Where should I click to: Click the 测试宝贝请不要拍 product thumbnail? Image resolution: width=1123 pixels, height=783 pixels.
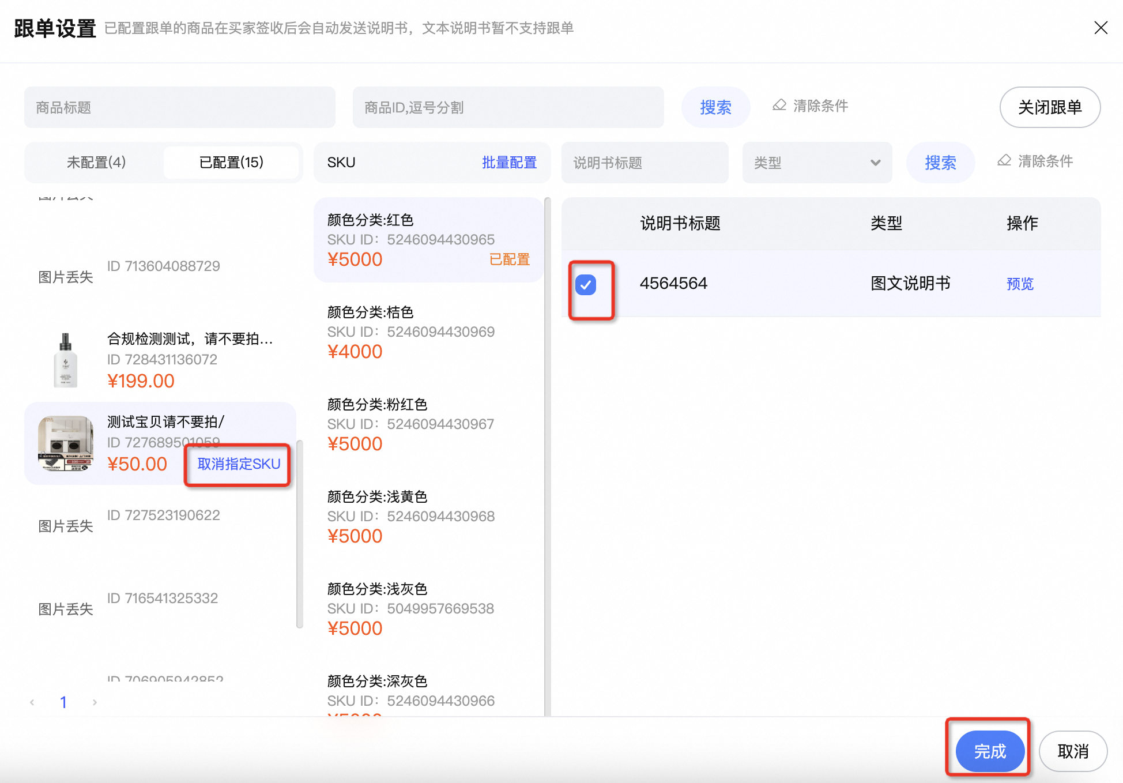(x=66, y=443)
